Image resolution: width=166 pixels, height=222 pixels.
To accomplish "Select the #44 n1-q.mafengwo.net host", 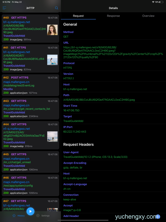I will point(17,129).
